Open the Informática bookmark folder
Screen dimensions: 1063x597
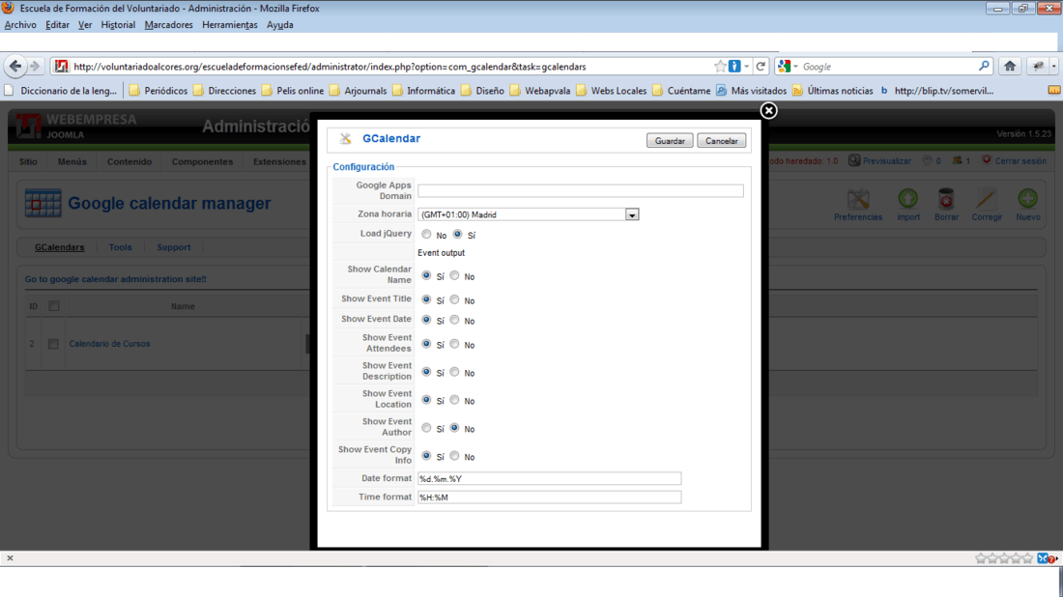(x=423, y=91)
